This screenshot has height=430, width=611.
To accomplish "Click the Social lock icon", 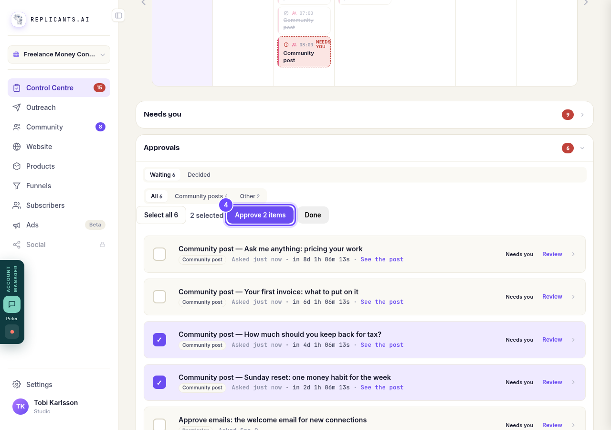I will (102, 245).
